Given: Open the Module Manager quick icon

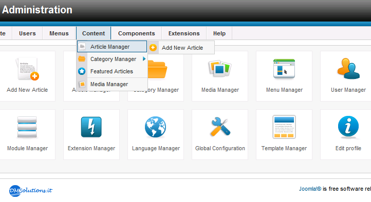Looking at the screenshot, I should point(27,127).
